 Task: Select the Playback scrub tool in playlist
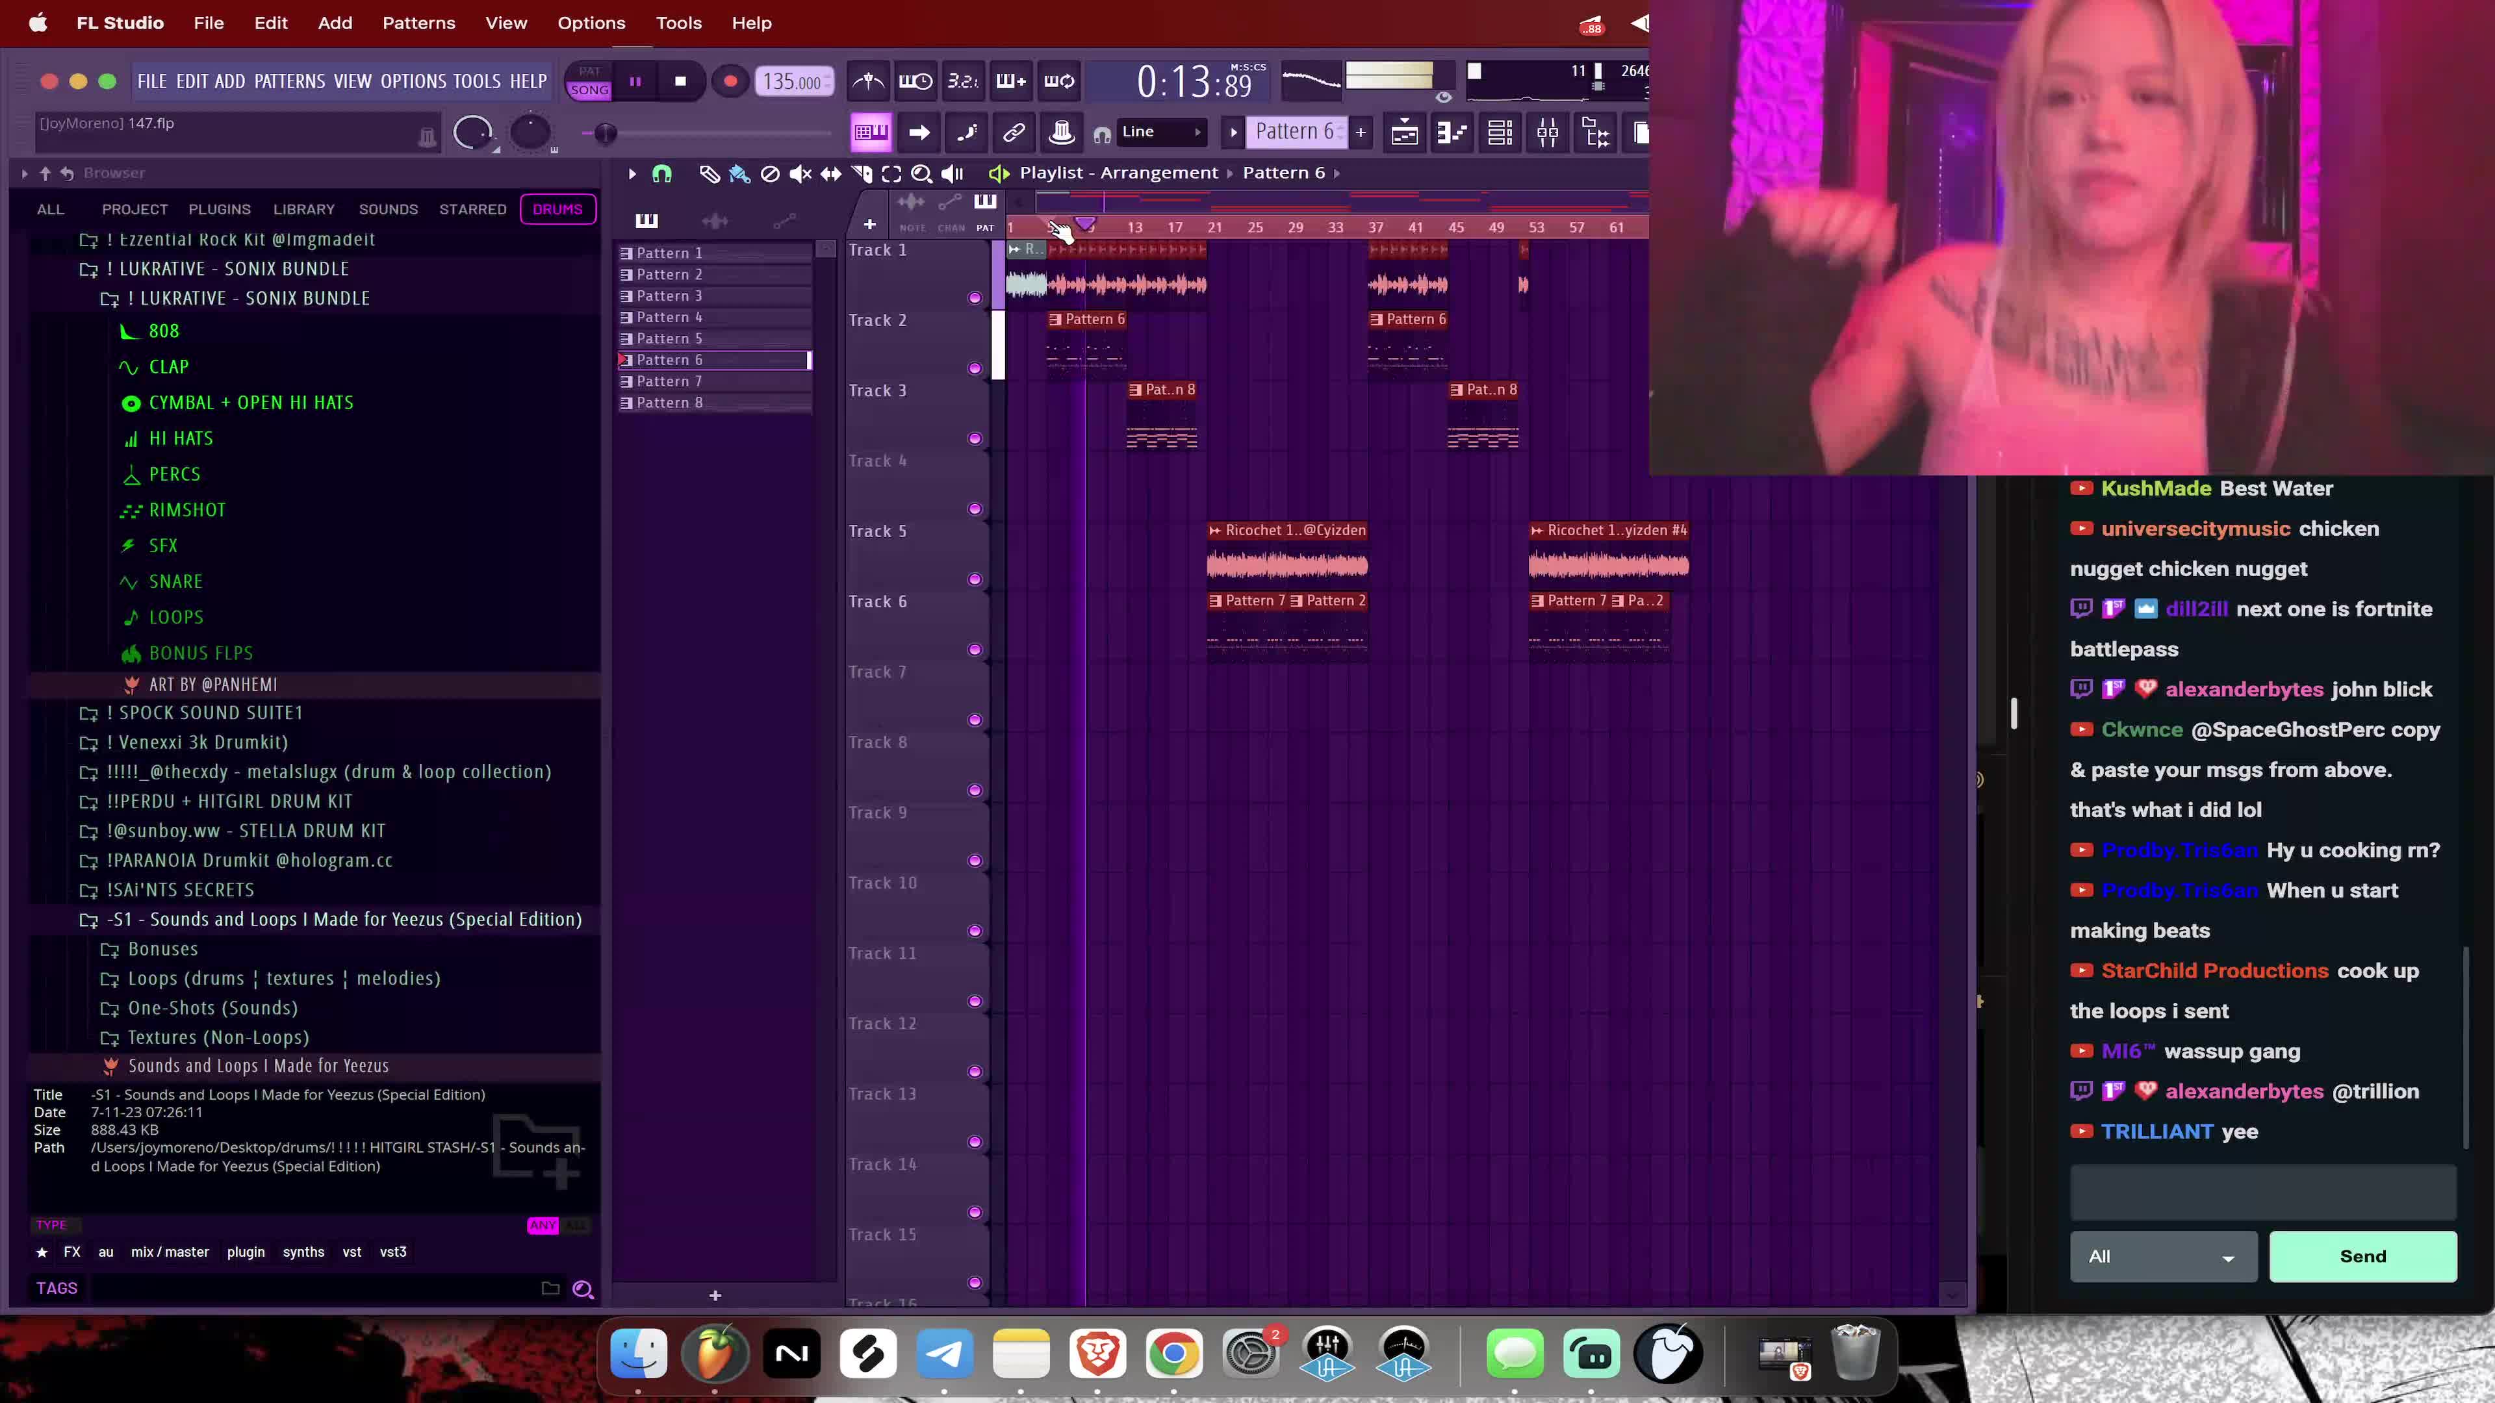(953, 173)
